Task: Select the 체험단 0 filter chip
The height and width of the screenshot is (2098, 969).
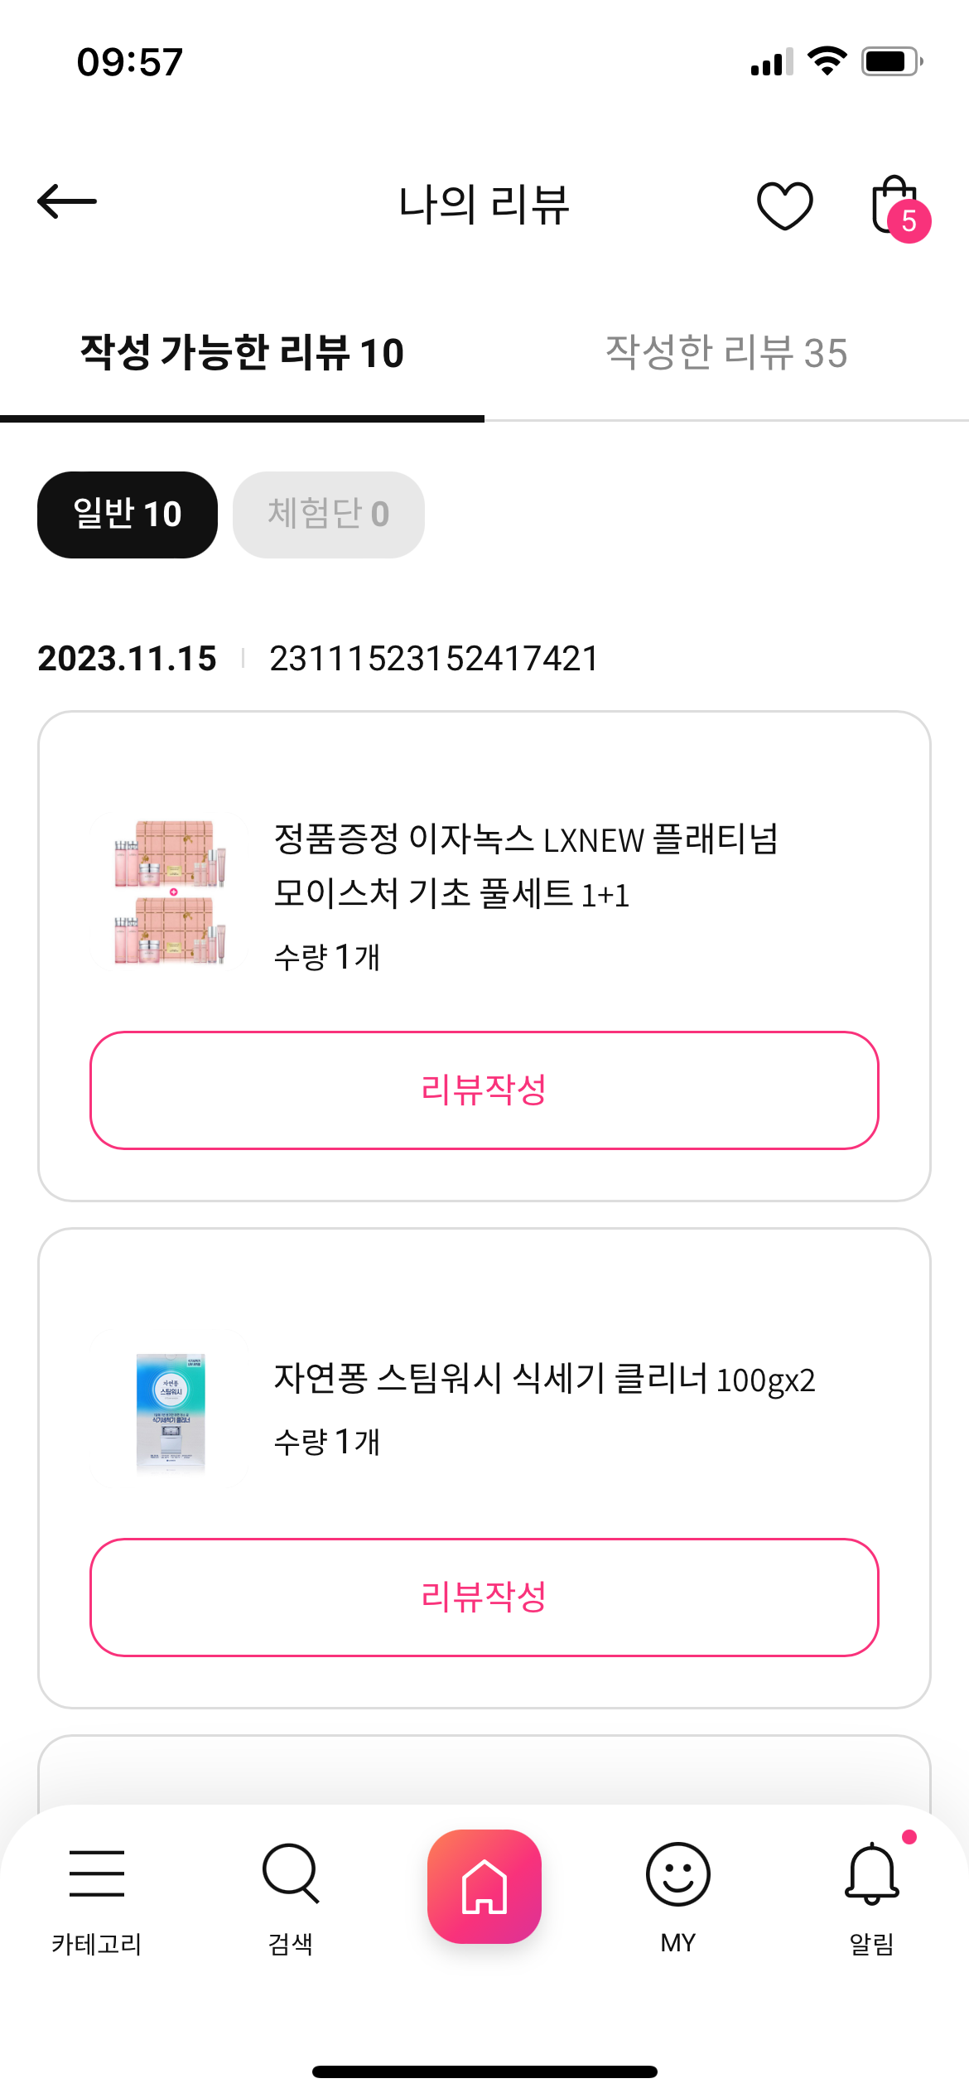Action: [328, 515]
